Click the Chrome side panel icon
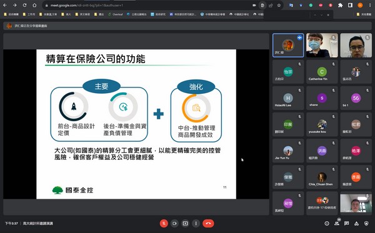The width and height of the screenshot is (375, 233). 350,5
